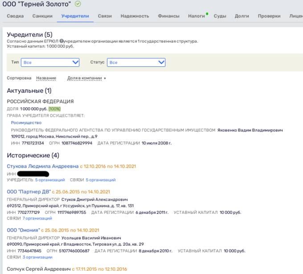The height and width of the screenshot is (274, 303).
Task: Open the Долги tab
Action: point(242,16)
